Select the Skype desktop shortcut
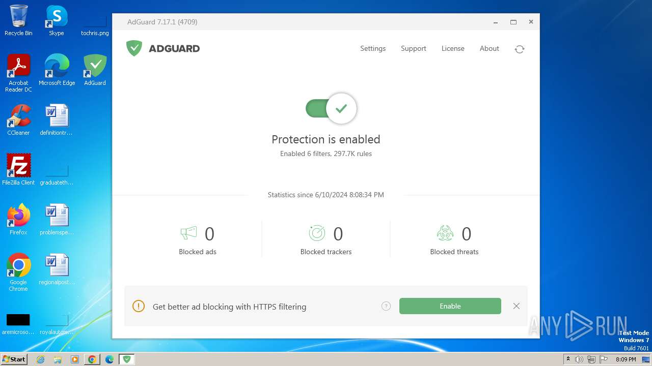The image size is (652, 366). pyautogui.click(x=57, y=20)
